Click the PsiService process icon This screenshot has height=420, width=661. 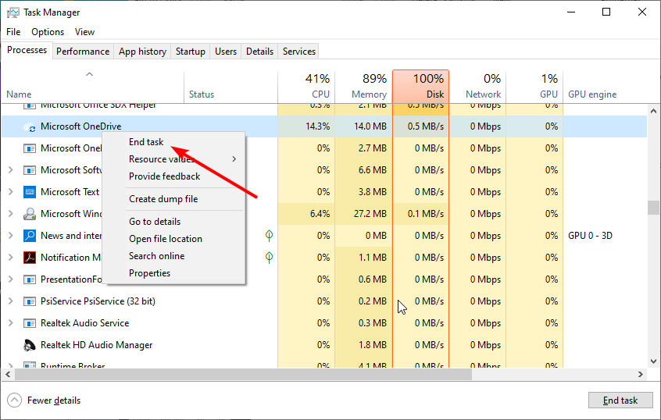(29, 301)
